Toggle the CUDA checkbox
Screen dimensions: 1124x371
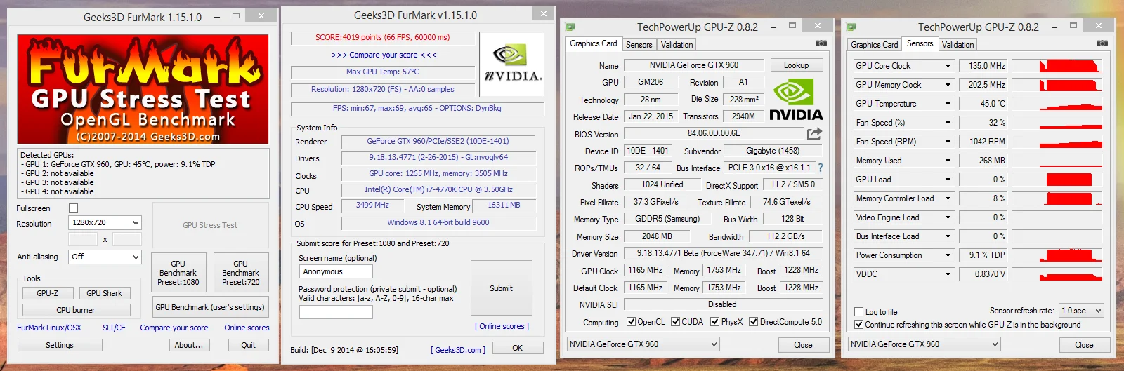point(675,322)
